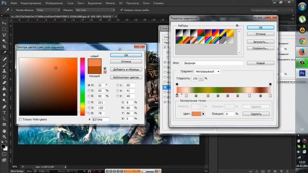
Task: Click 'Добавить в образцы' button
Action: (x=126, y=69)
